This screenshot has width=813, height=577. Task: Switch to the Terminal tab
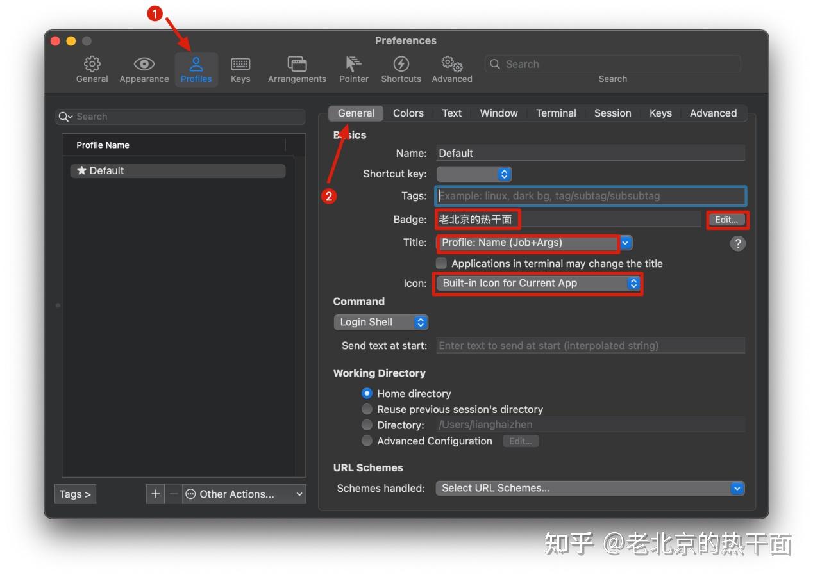click(555, 113)
